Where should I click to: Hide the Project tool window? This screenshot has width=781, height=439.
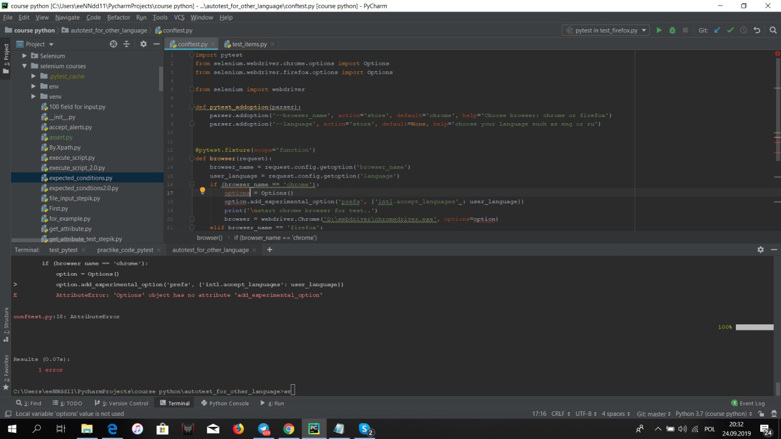pyautogui.click(x=156, y=44)
